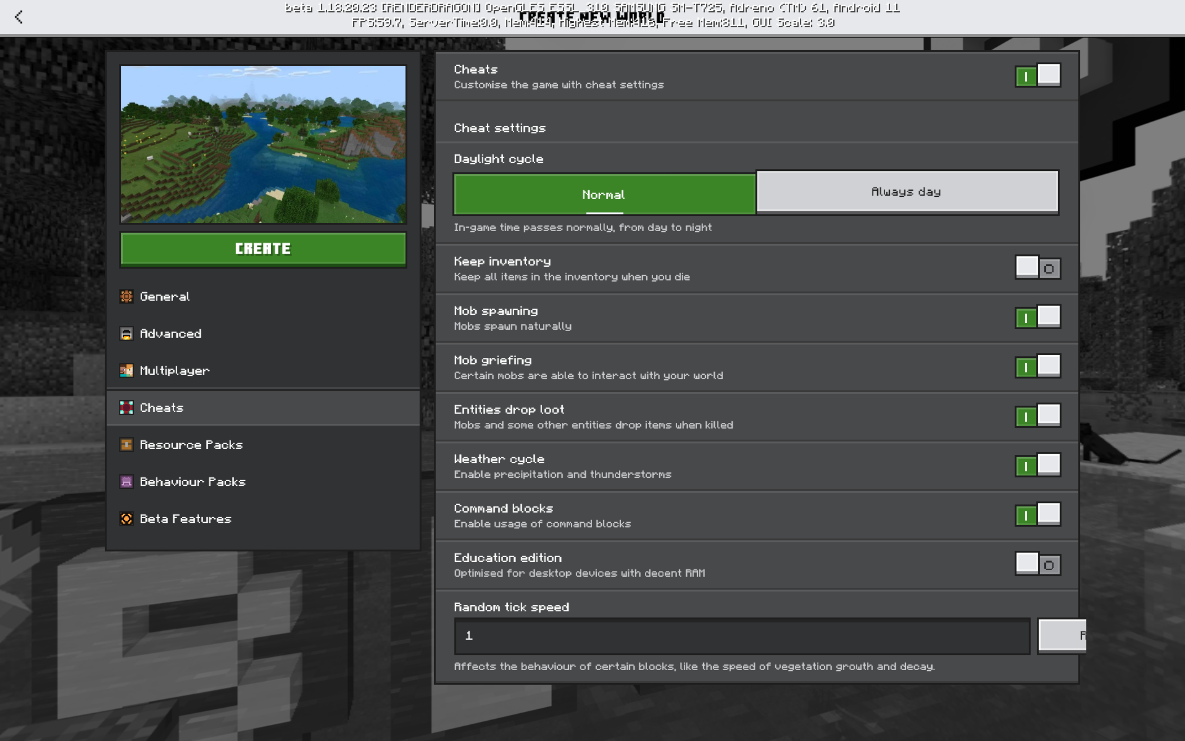Click the Advanced sidebar icon

tap(126, 334)
